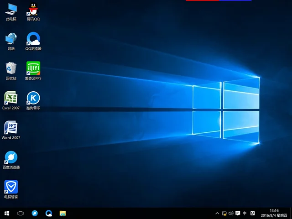Open Baidu browser pinned on the taskbar
This screenshot has width=292, height=219.
click(35, 213)
